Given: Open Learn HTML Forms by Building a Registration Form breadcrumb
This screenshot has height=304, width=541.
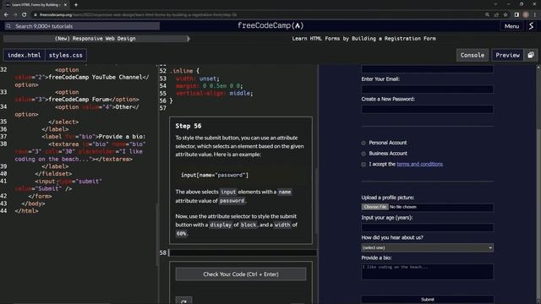Looking at the screenshot, I should click(363, 39).
